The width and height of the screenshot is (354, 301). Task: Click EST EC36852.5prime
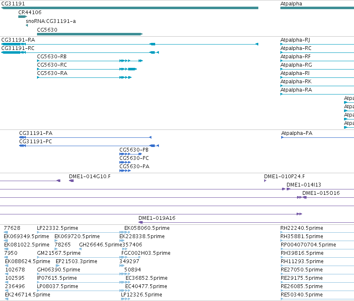pyautogui.click(x=146, y=278)
